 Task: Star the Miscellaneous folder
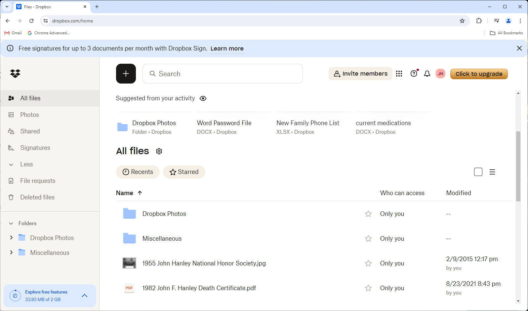[368, 239]
